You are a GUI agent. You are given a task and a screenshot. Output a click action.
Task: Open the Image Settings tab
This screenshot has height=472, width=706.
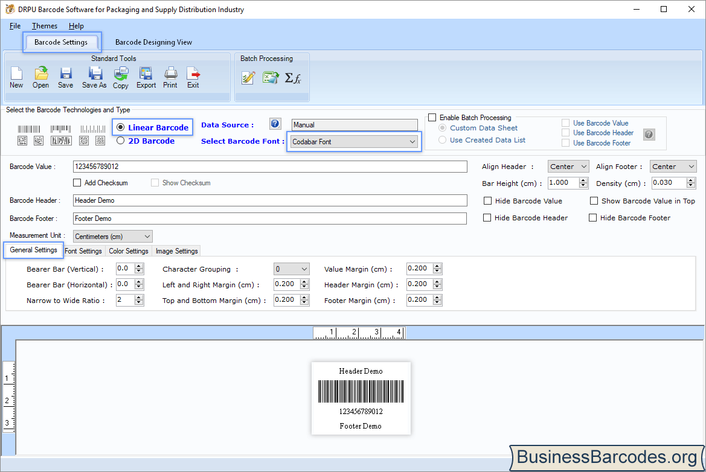click(176, 251)
